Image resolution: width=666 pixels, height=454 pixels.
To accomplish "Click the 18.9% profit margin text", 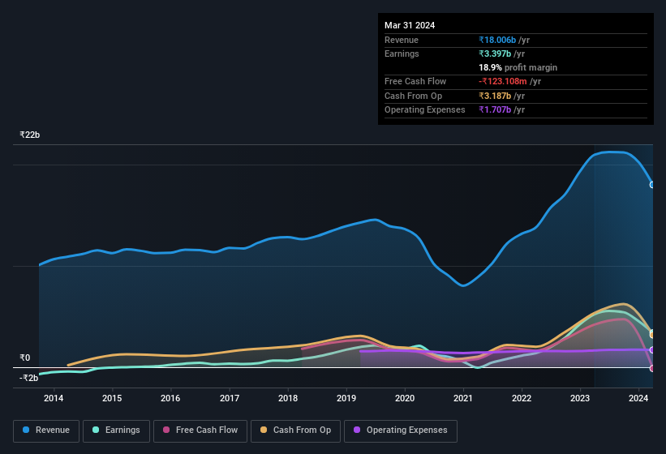I will 518,67.
